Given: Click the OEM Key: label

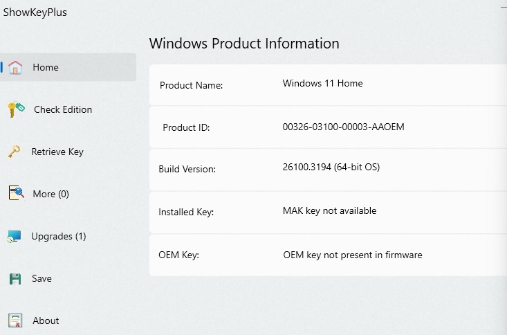Looking at the screenshot, I should tap(179, 255).
